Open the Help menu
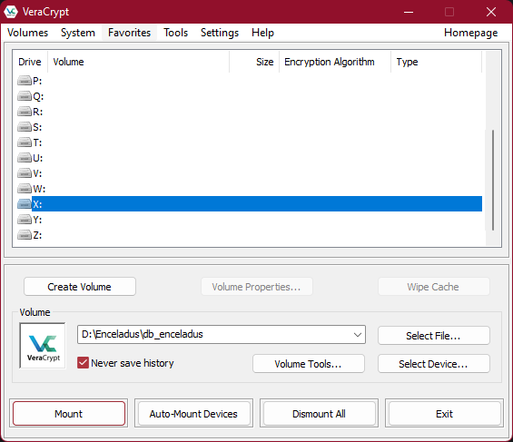 (x=262, y=33)
